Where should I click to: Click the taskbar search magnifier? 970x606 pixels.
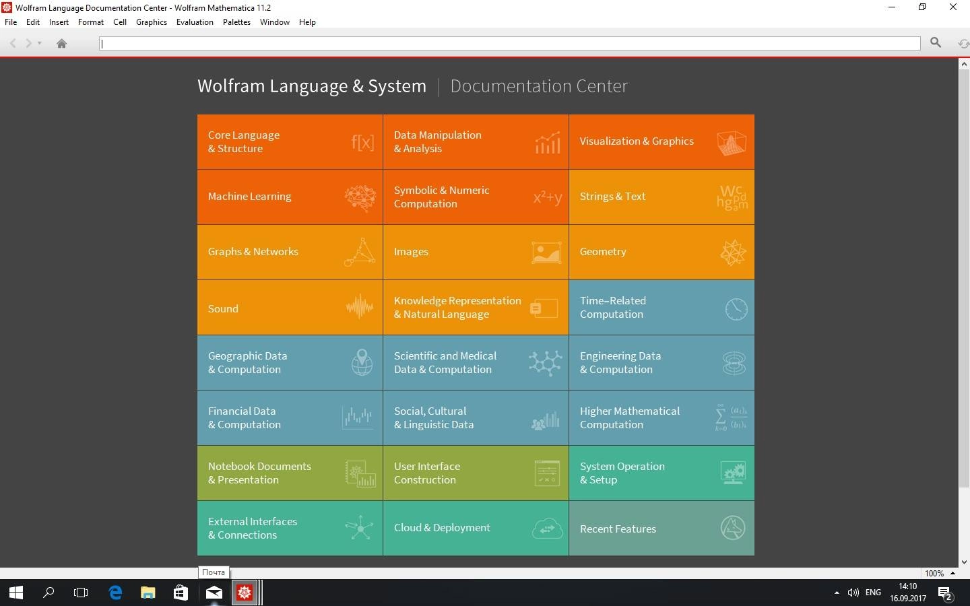point(48,593)
